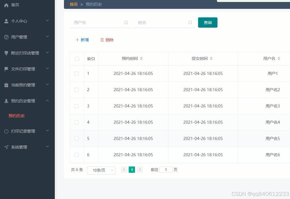This screenshot has width=290, height=199.
Task: Click 首页 in the breadcrumb trail
Action: click(73, 4)
